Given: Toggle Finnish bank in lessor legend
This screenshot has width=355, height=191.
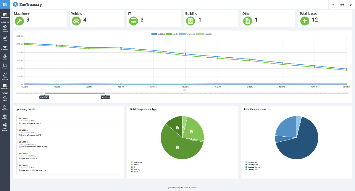Looking at the screenshot, I should pyautogui.click(x=251, y=162).
